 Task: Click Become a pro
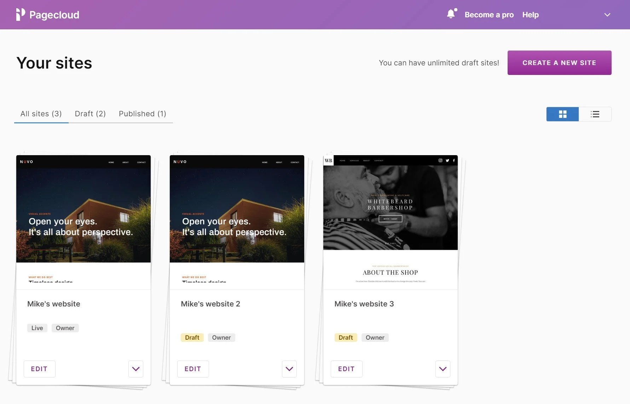pos(489,15)
